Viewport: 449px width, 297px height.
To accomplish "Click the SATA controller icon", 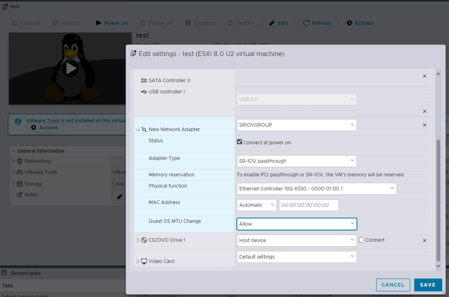I will tap(144, 81).
